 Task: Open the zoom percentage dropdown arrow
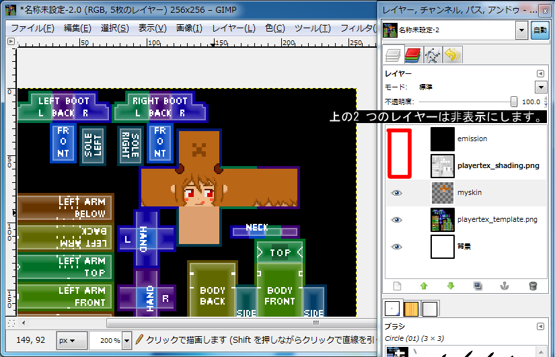(126, 340)
